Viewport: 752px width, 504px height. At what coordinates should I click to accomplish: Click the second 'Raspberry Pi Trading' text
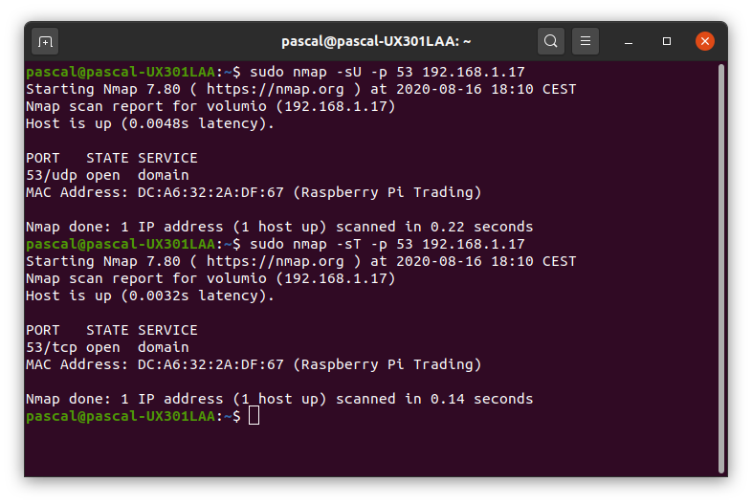(387, 364)
